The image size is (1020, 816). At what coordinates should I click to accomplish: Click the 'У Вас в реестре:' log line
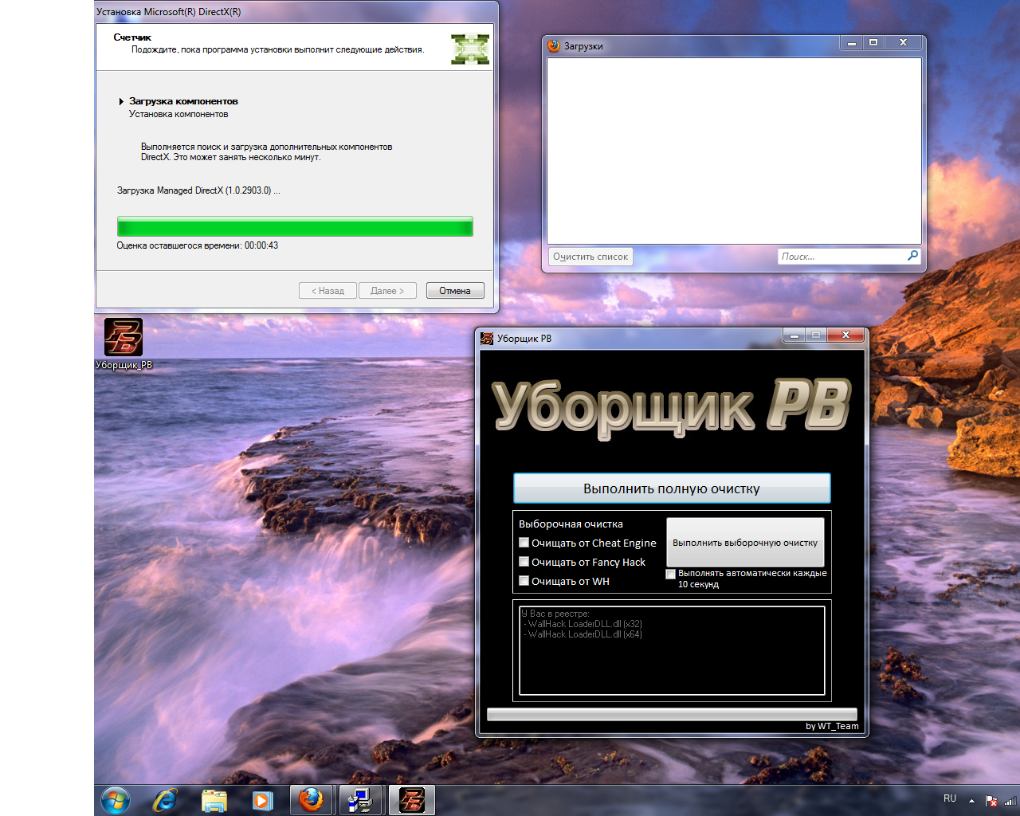pos(555,614)
